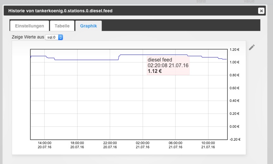Click the 22:00:00 20.07.16 time axis label
This screenshot has width=273, height=164.
pos(110,145)
